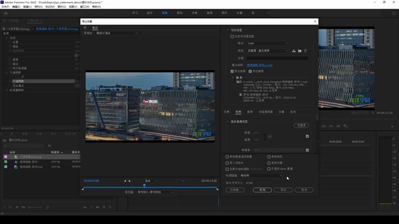
Task: Switch to the 音频 tab in export settings
Action: point(250,112)
